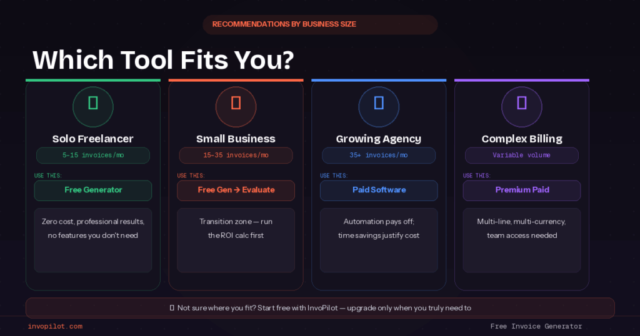Select the Premium Paid button
The image size is (640, 336).
pos(522,190)
